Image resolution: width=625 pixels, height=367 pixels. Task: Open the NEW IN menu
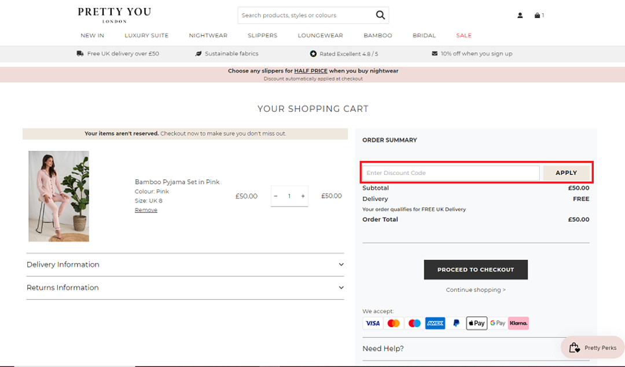point(92,35)
